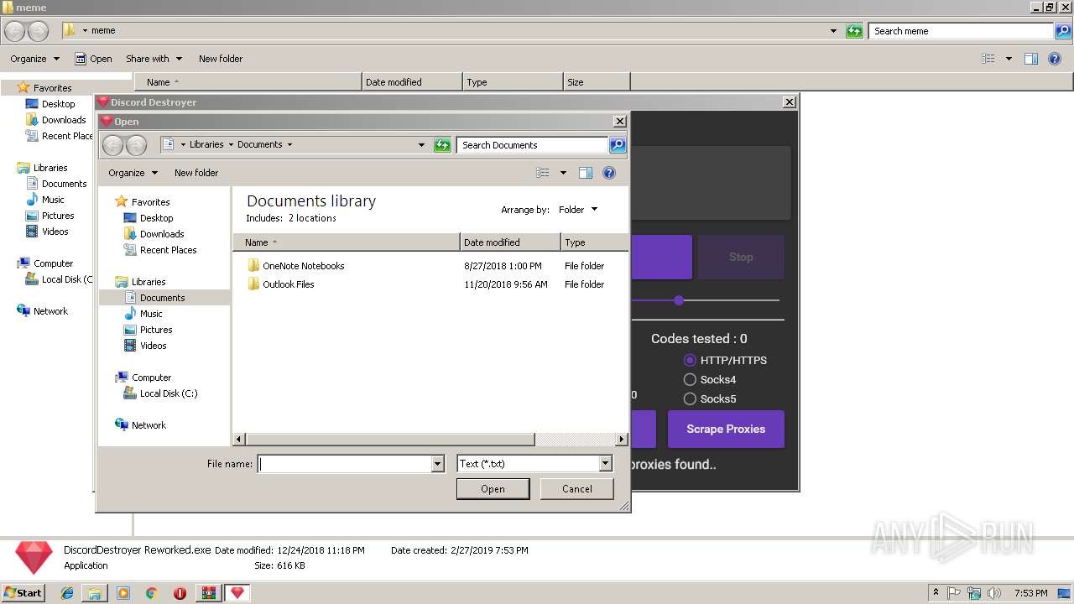Open Help in the meme Explorer window
The image size is (1074, 604).
(1055, 59)
